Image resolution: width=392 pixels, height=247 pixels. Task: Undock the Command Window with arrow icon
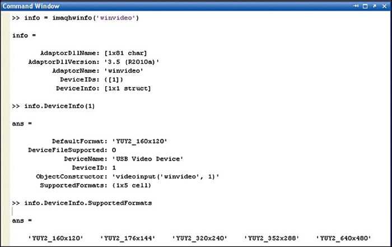(375, 6)
